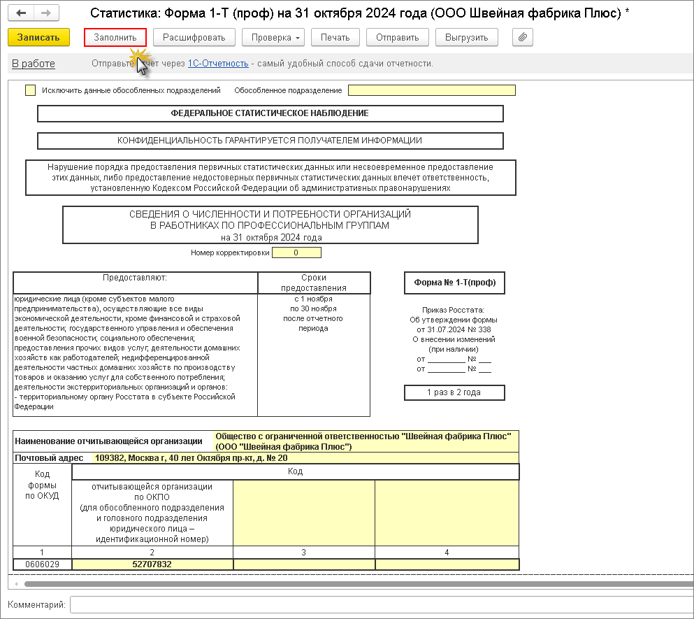Select the OKPO code cell 52707832

(152, 564)
